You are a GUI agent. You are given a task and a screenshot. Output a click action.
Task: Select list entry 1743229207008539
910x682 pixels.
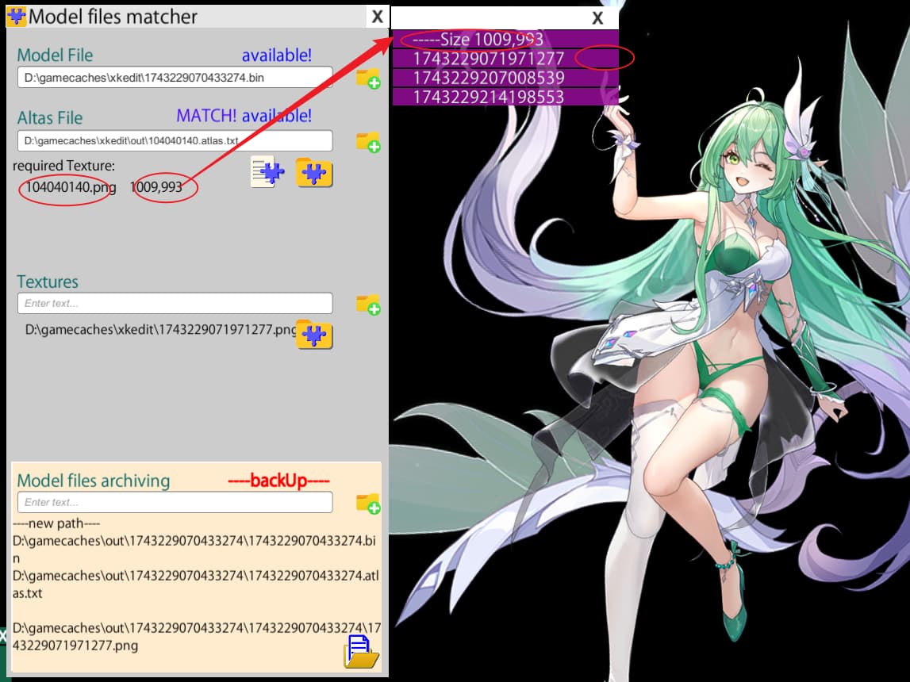click(505, 78)
